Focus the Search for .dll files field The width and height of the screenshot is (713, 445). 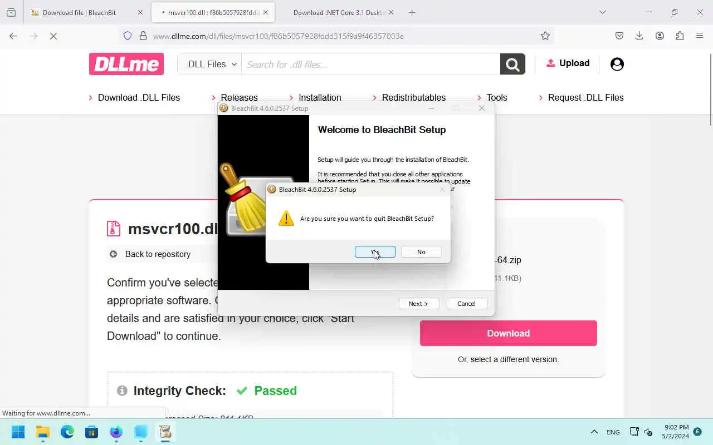coord(370,64)
